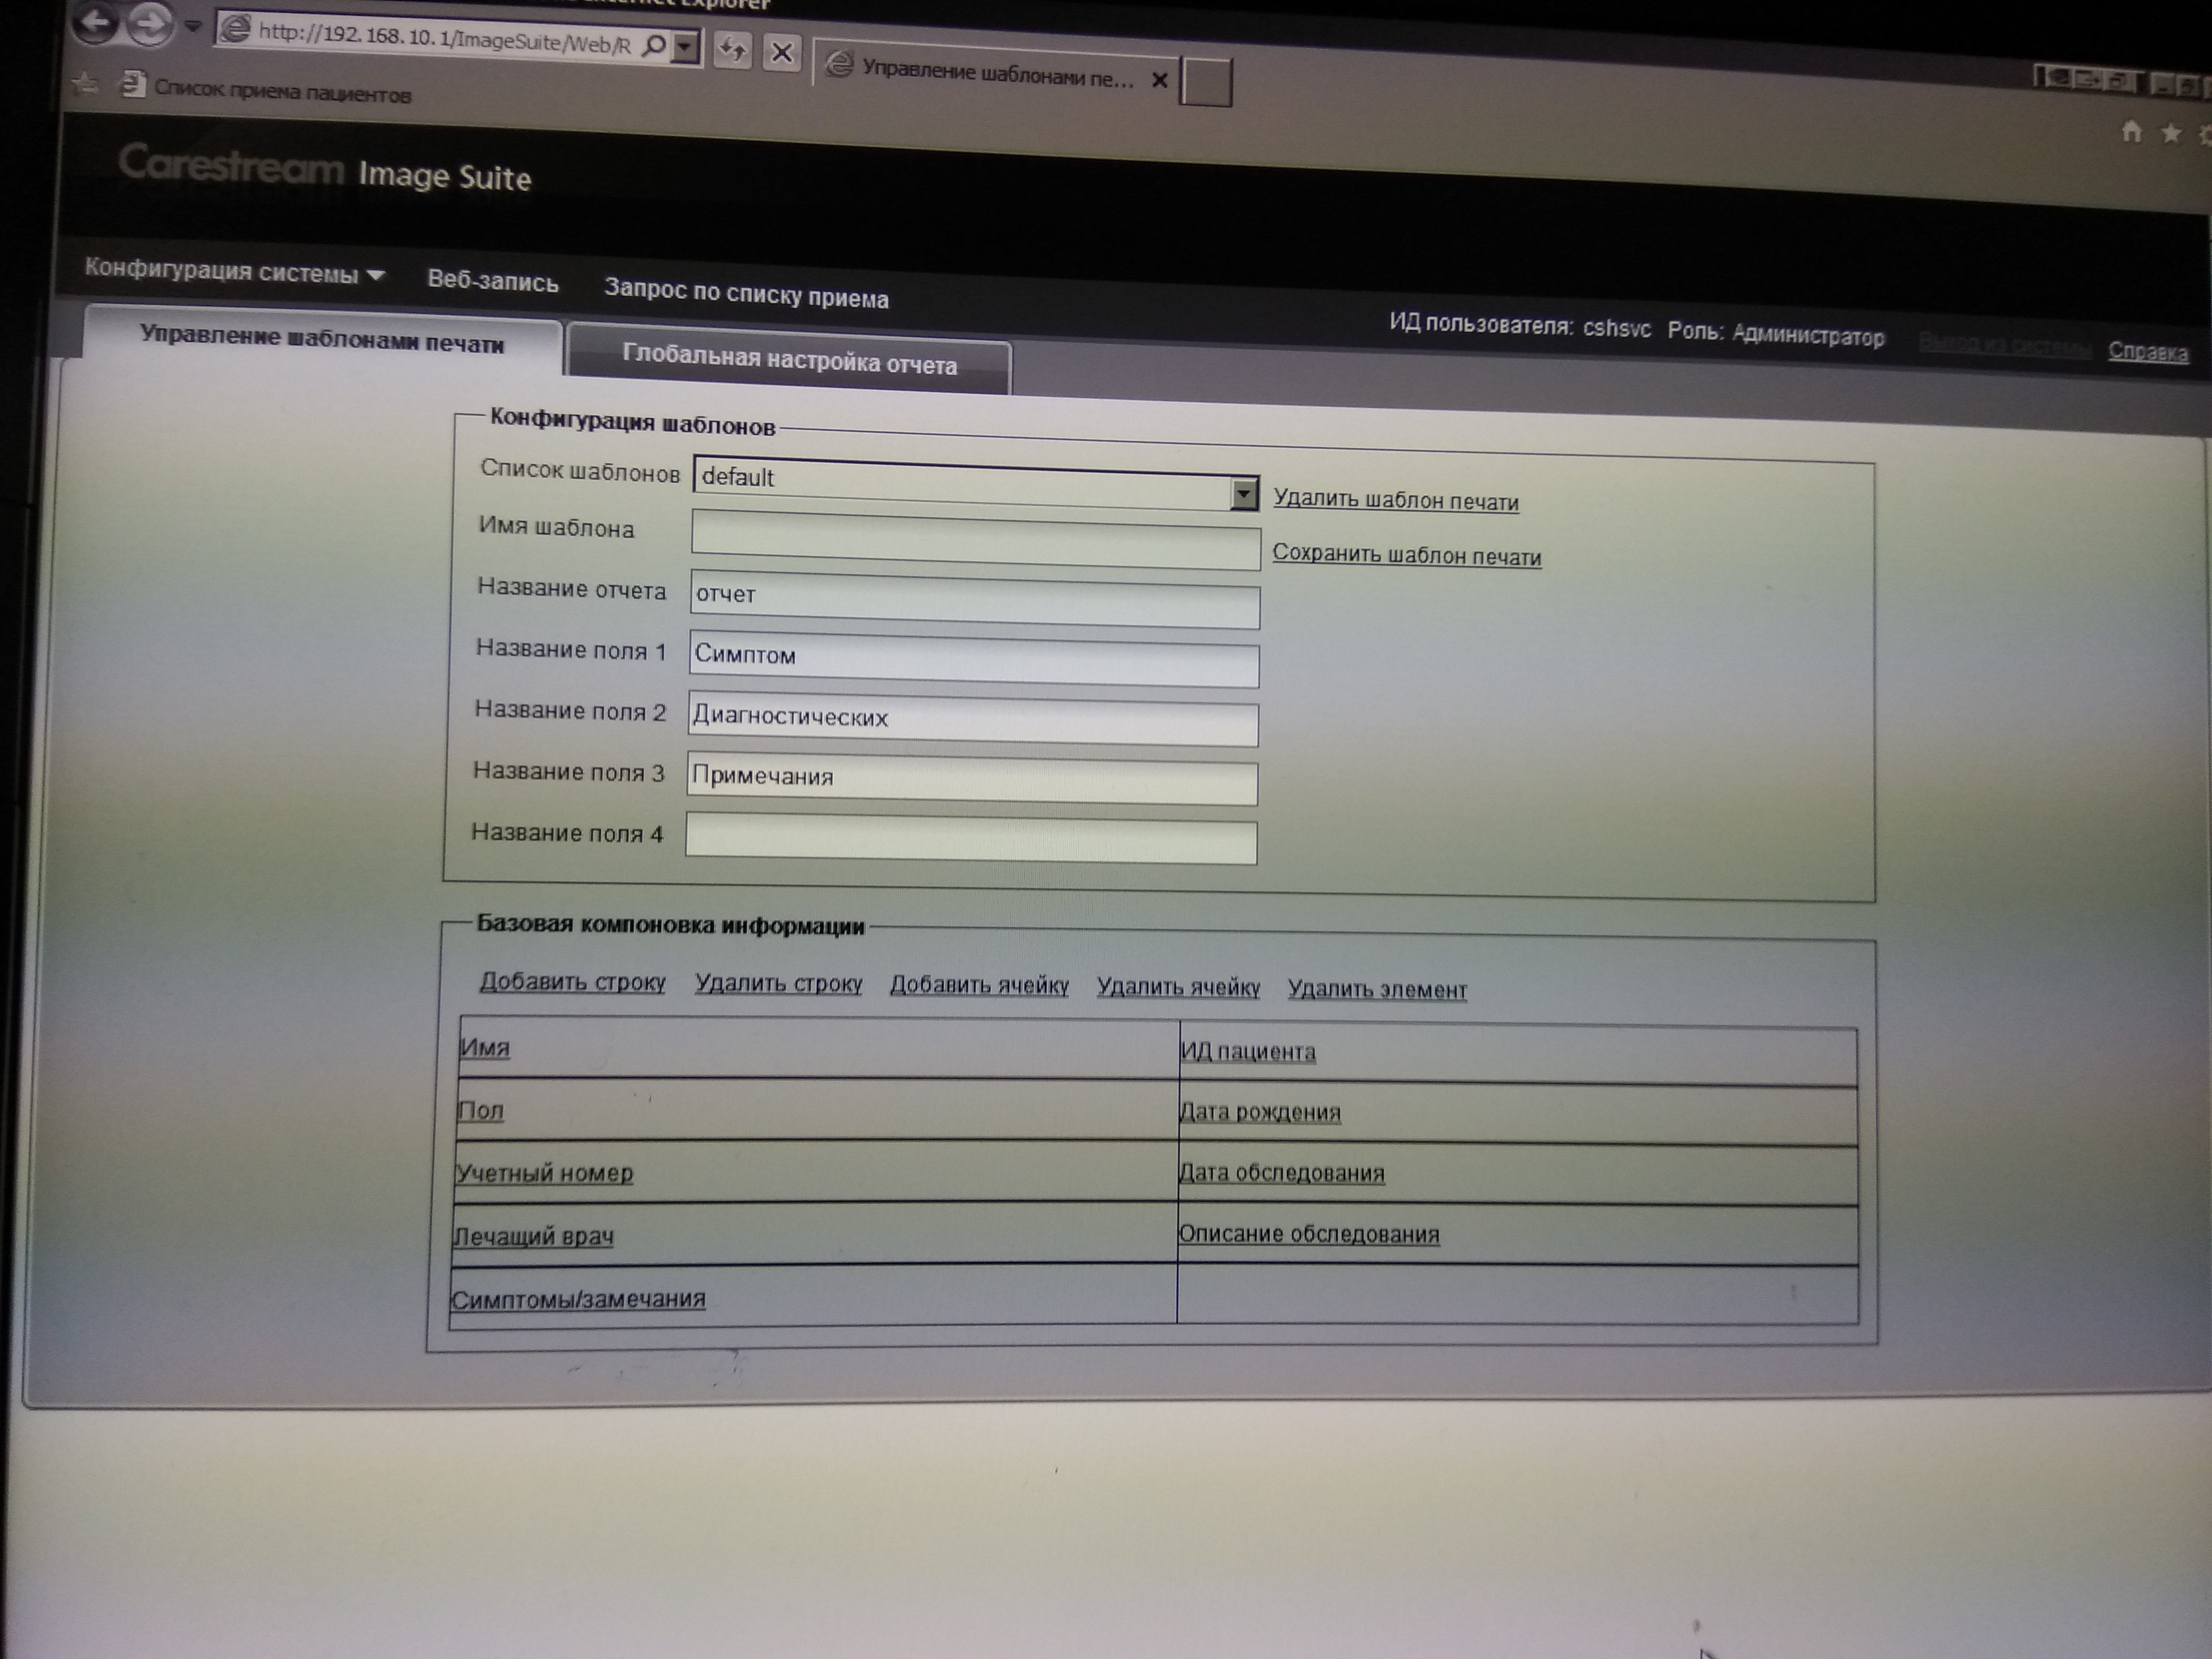The width and height of the screenshot is (2212, 1659).
Task: Open recent pages arrow beside Forward button
Action: [194, 25]
